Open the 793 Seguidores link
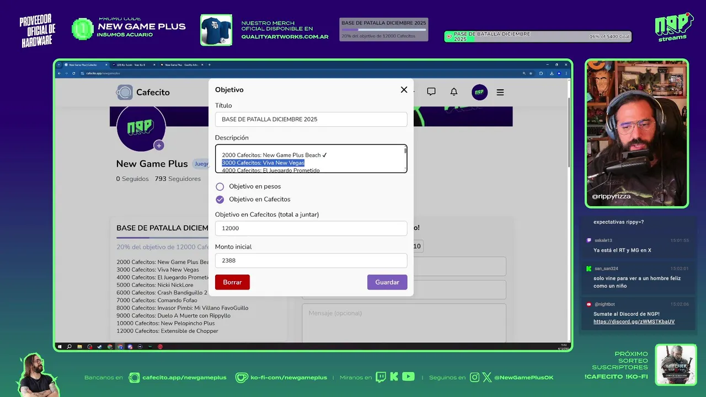 coord(178,179)
